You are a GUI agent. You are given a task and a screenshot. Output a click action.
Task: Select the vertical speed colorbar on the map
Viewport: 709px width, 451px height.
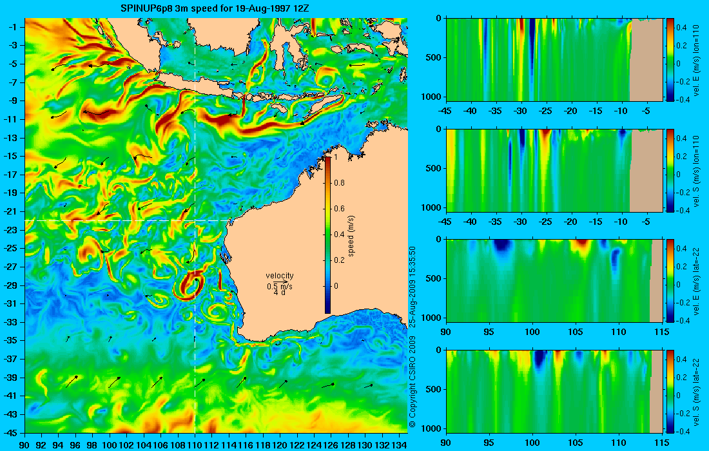[x=328, y=235]
